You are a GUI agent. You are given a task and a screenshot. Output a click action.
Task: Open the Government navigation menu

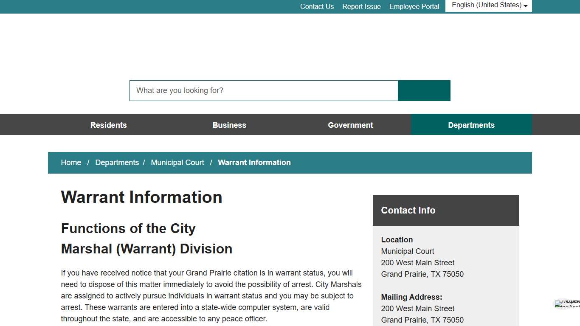tap(350, 125)
